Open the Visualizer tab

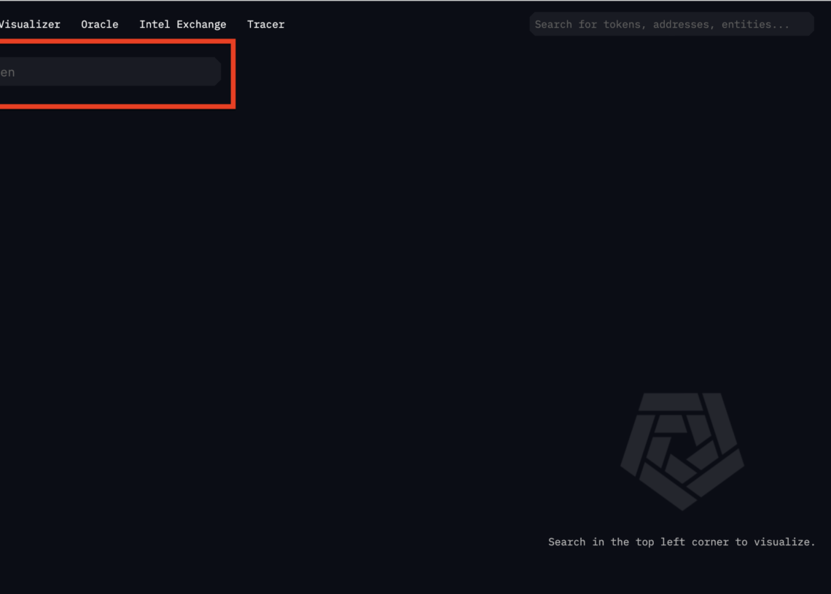tap(30, 24)
